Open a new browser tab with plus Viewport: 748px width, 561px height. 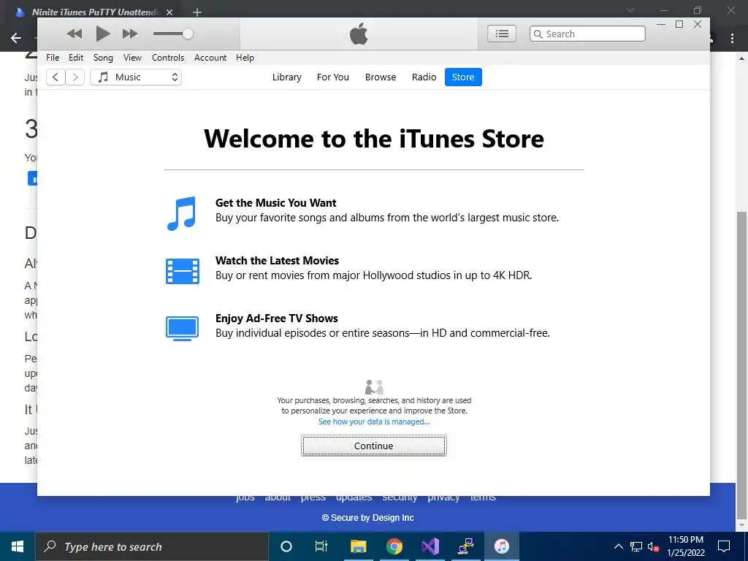(x=197, y=12)
